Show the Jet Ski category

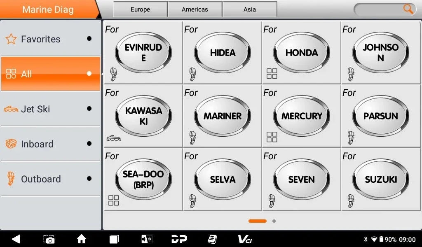point(51,109)
